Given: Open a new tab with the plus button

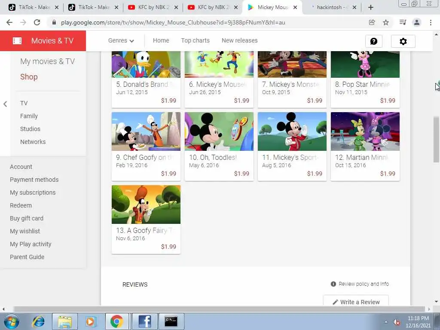Looking at the screenshot, I should (x=371, y=7).
